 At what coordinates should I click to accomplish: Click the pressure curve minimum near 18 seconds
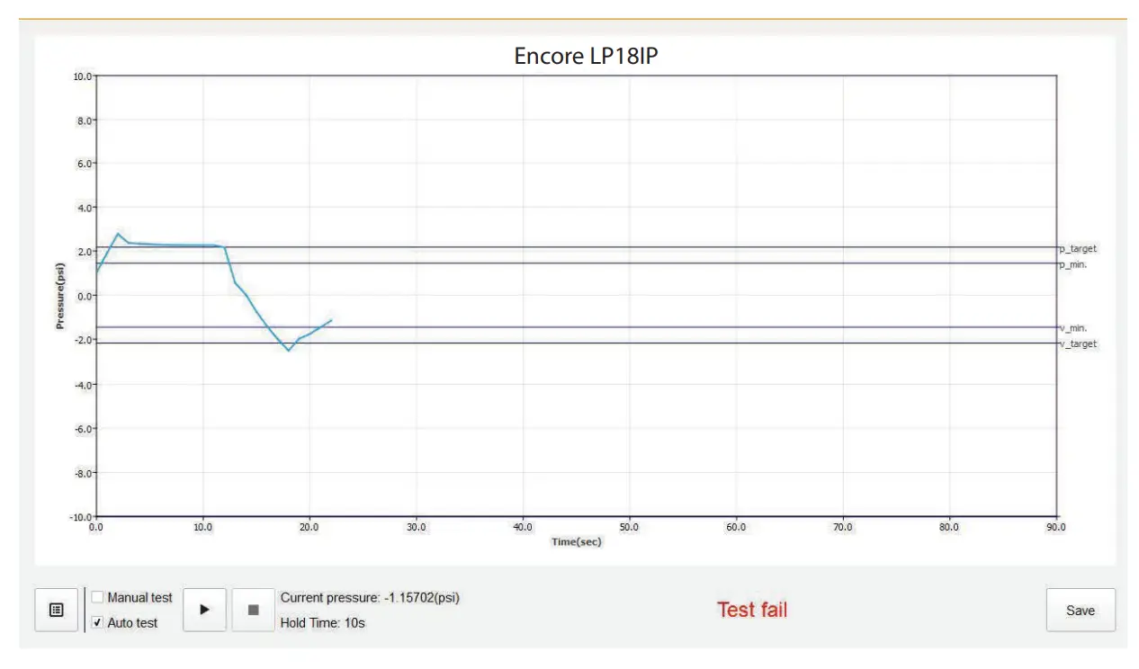(x=289, y=350)
